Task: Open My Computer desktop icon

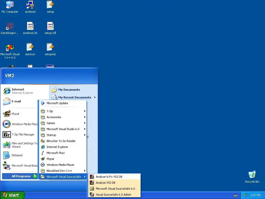Action: click(x=10, y=7)
